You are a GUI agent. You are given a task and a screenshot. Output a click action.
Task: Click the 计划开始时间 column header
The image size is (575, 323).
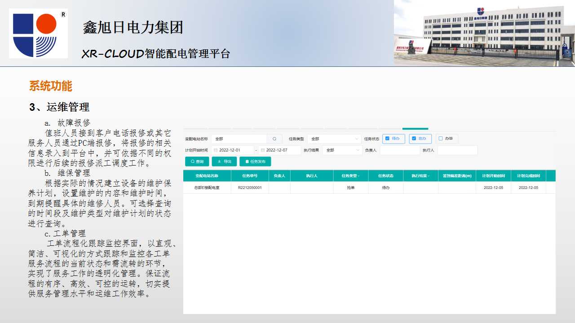pyautogui.click(x=493, y=176)
